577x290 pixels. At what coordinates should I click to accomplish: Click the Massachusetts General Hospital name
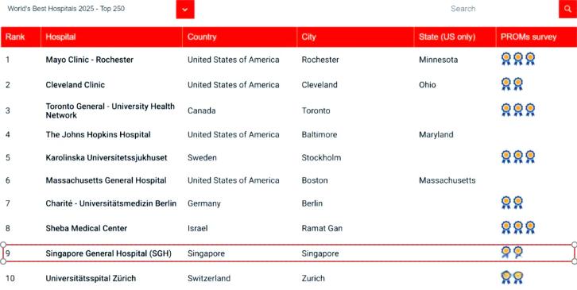[x=106, y=180]
